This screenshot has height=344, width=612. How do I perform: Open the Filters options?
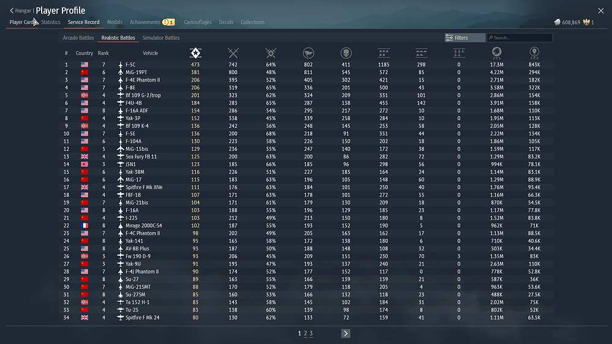pyautogui.click(x=465, y=38)
